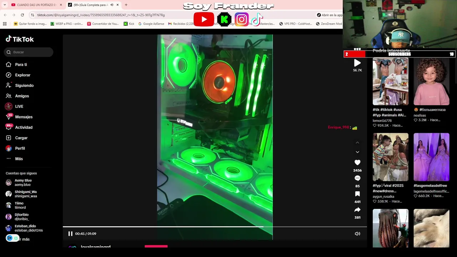Viewport: 457px width, 257px height.
Task: Open the Recibidos Gmail bookmark
Action: 181,24
